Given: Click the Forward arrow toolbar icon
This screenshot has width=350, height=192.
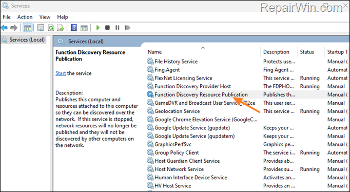Looking at the screenshot, I should [14, 28].
